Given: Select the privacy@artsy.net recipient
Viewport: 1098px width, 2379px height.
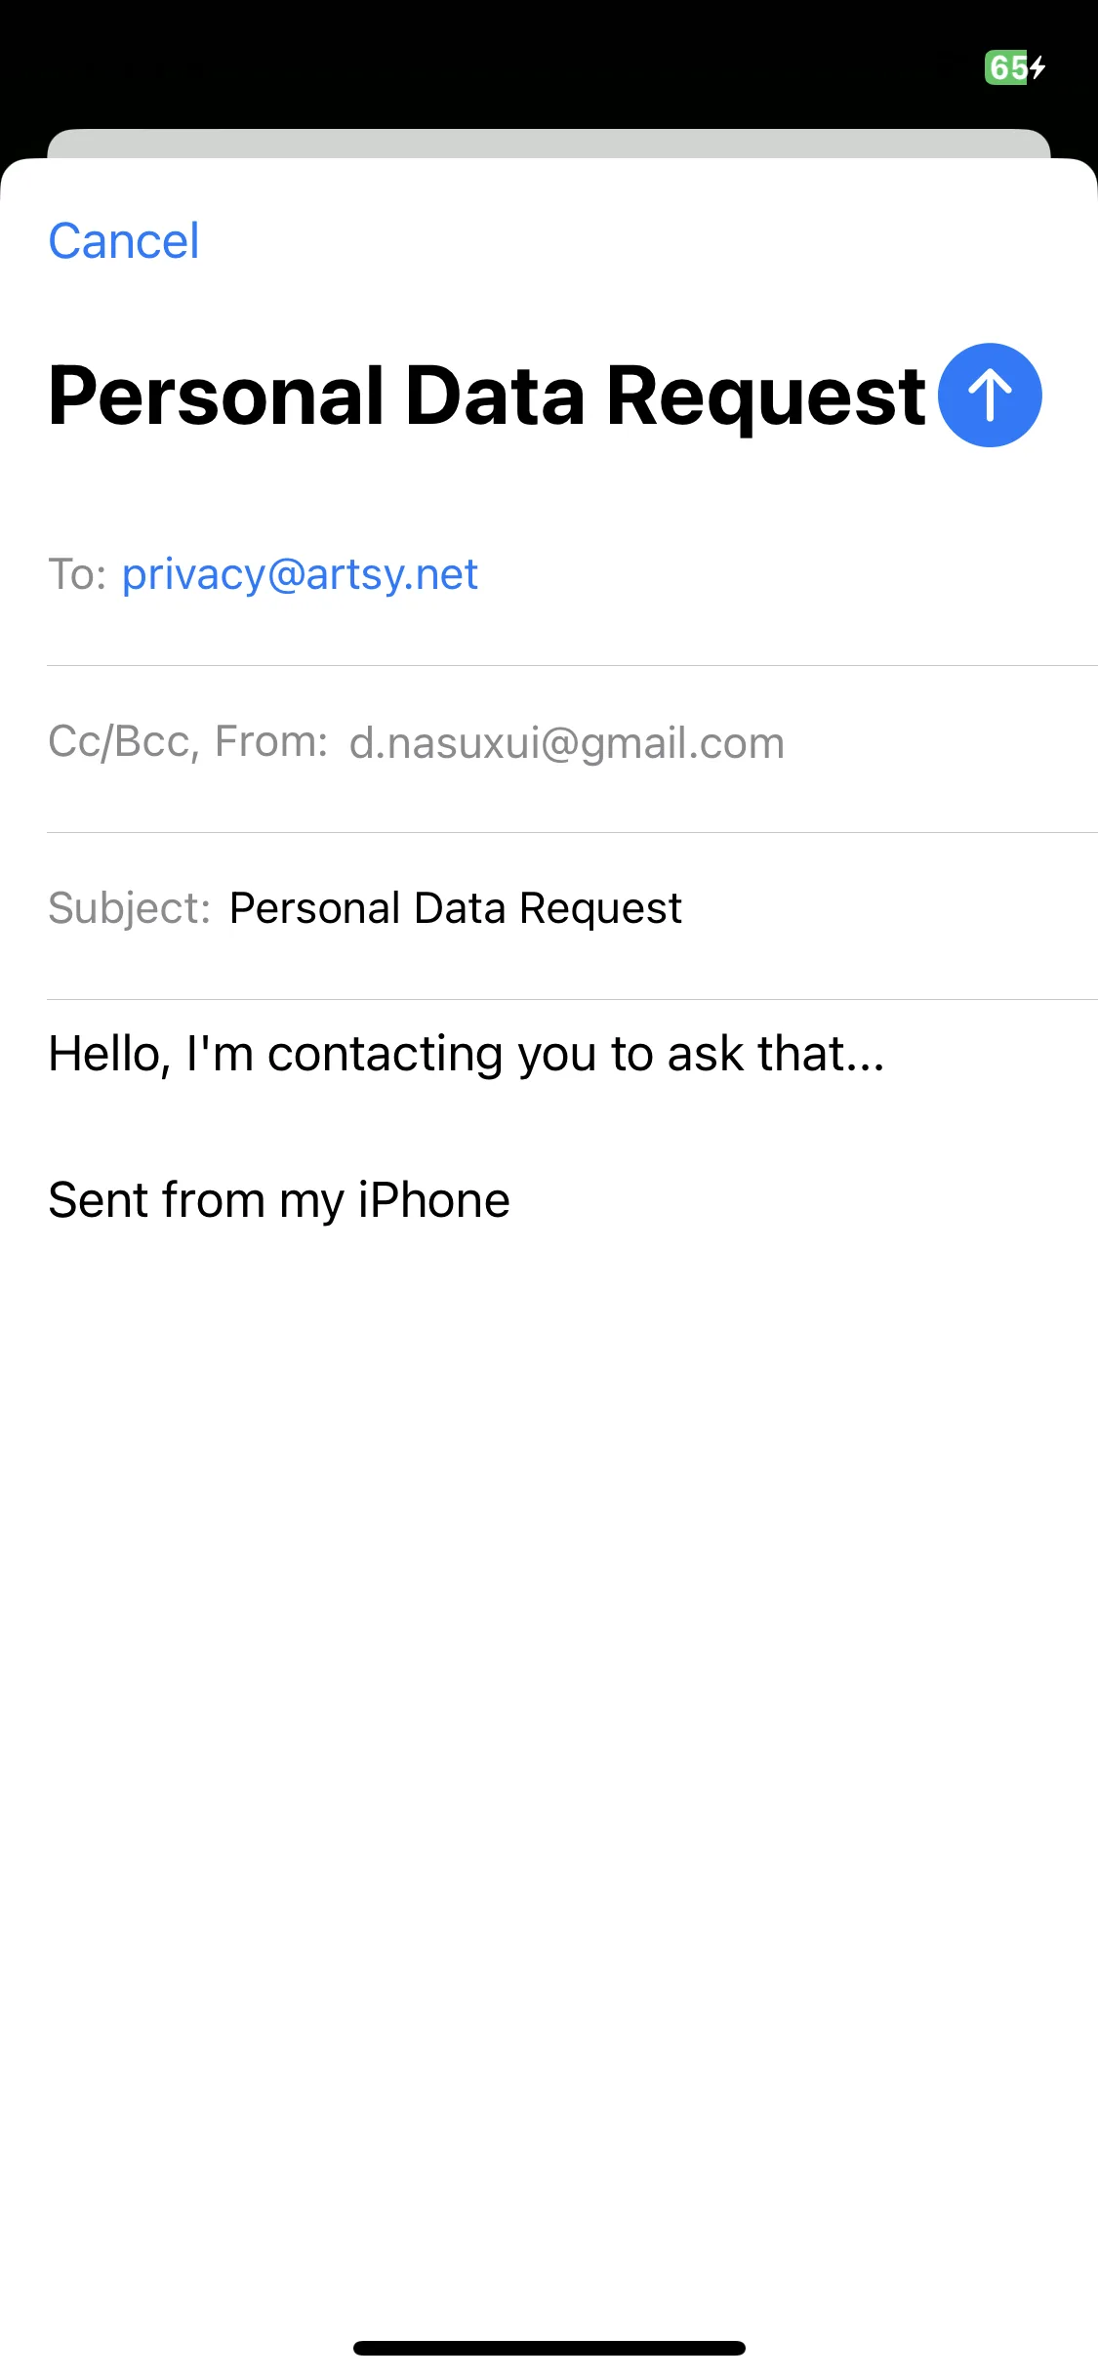Looking at the screenshot, I should pos(300,574).
